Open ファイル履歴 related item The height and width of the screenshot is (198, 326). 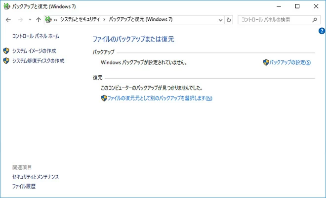(x=24, y=186)
